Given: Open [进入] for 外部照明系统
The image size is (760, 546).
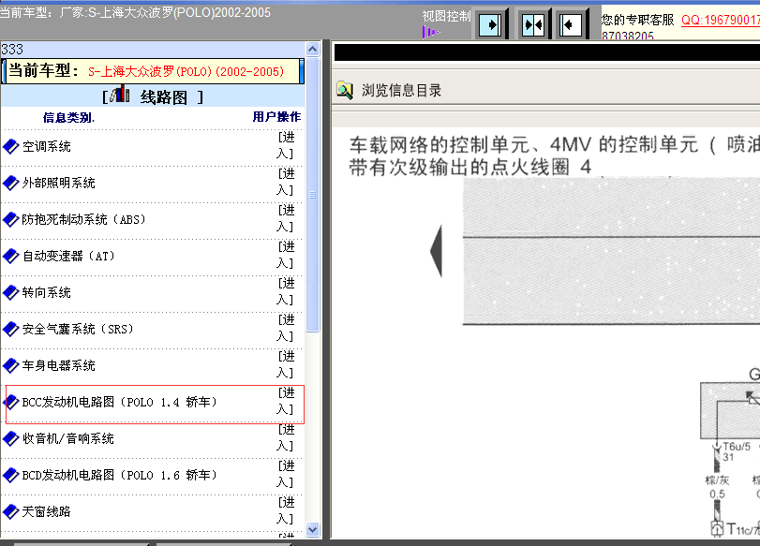Looking at the screenshot, I should 286,182.
